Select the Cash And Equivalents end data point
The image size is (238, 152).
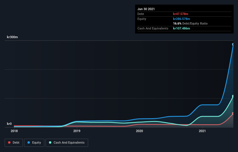pos(233,96)
